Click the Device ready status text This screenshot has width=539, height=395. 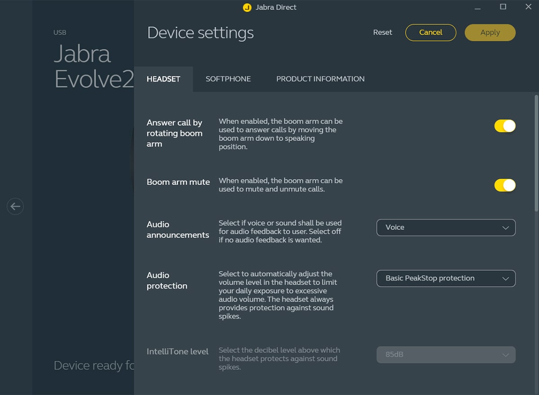click(x=93, y=365)
